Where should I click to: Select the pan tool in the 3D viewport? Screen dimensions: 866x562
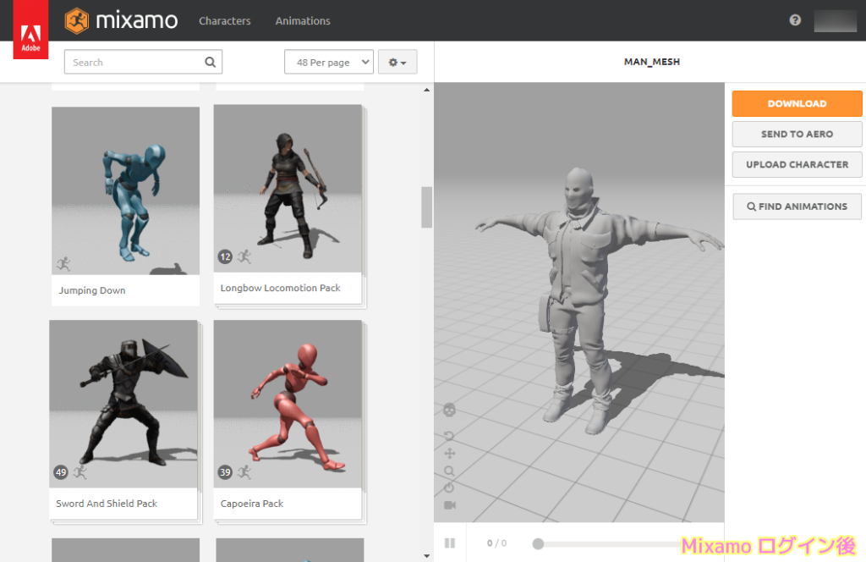point(449,453)
